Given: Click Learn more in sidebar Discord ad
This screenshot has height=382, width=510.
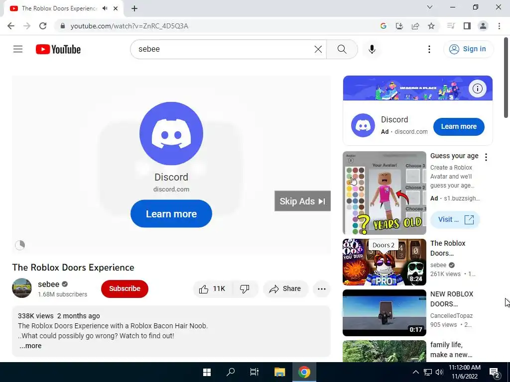Looking at the screenshot, I should 459,127.
